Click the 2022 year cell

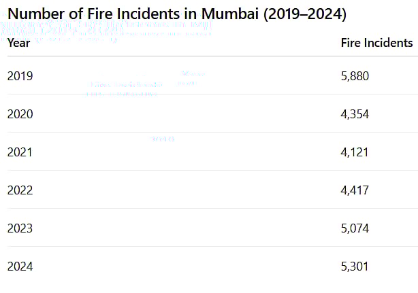point(20,190)
